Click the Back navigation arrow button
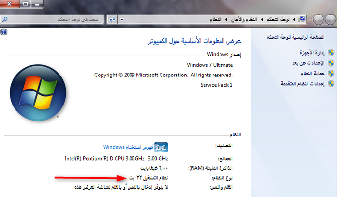Image resolution: width=337 pixels, height=197 pixels. (x=329, y=19)
